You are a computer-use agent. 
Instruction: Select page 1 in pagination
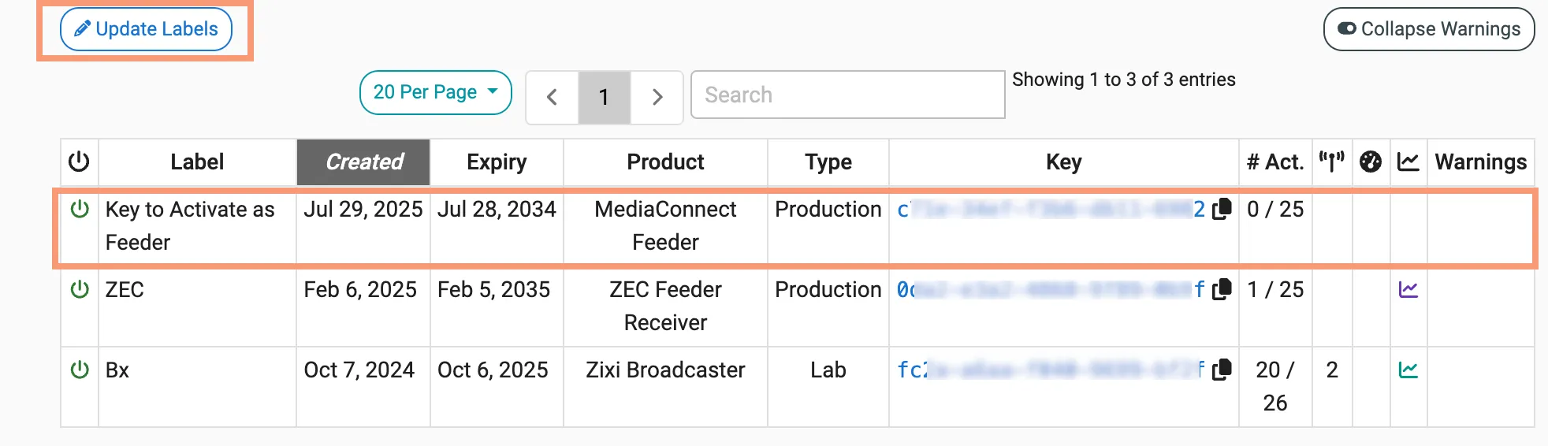[604, 97]
